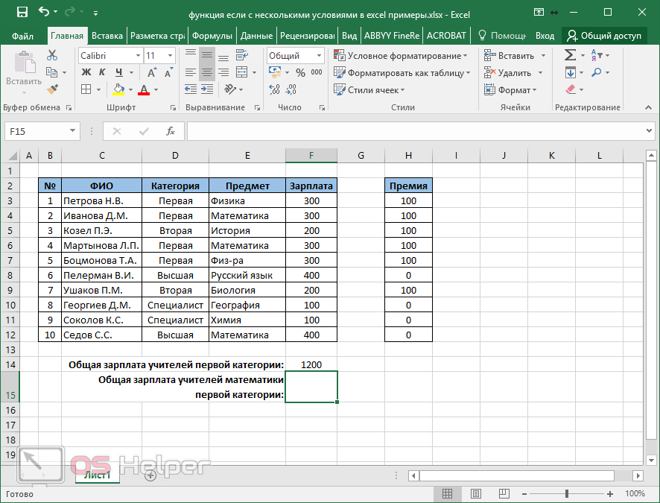Click the Percent Style icon
Image resolution: width=660 pixels, height=503 pixels.
[x=300, y=73]
